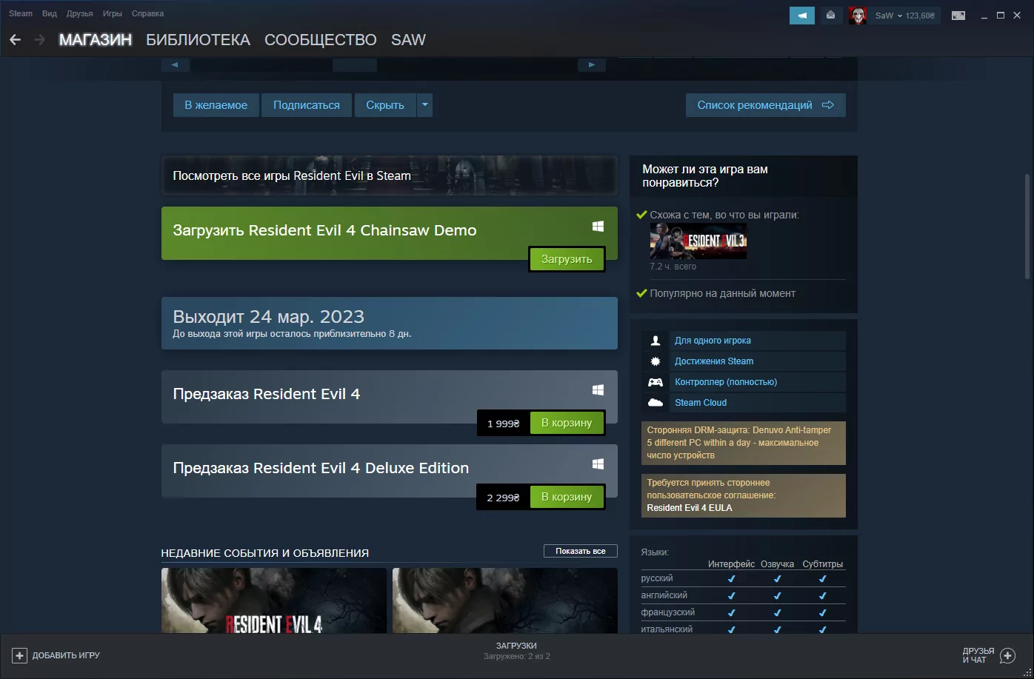This screenshot has height=679, width=1034.
Task: Open ДРУЗЬЯ И ЧАТ label
Action: point(978,655)
